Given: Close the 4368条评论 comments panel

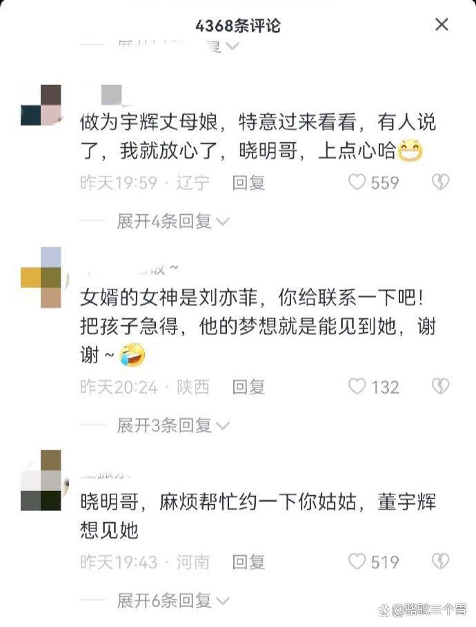Looking at the screenshot, I should [x=442, y=25].
